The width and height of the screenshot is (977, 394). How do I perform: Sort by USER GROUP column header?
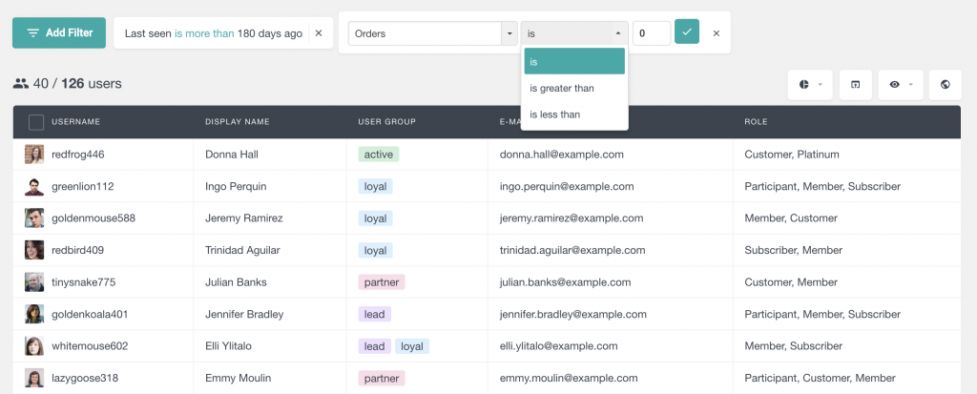(x=387, y=122)
